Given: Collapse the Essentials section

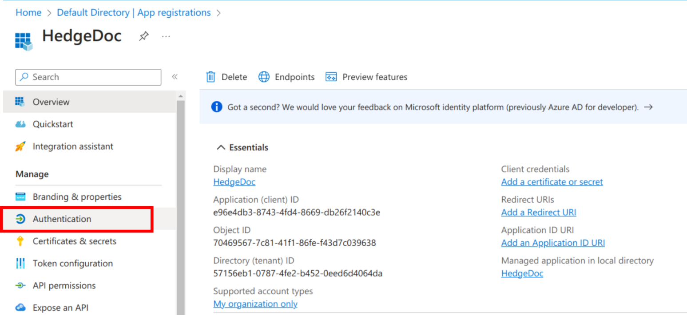Looking at the screenshot, I should coord(221,147).
